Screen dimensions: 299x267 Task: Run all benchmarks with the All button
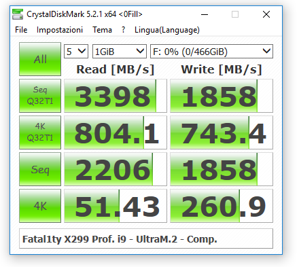pos(40,59)
